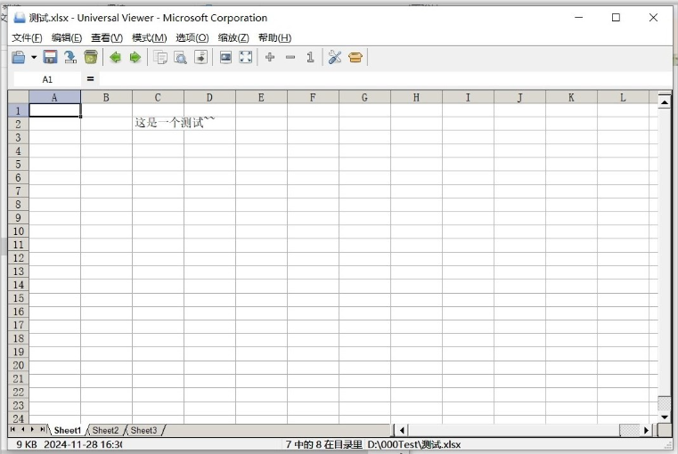
Task: Open the 模式(M) menu
Action: tap(149, 38)
